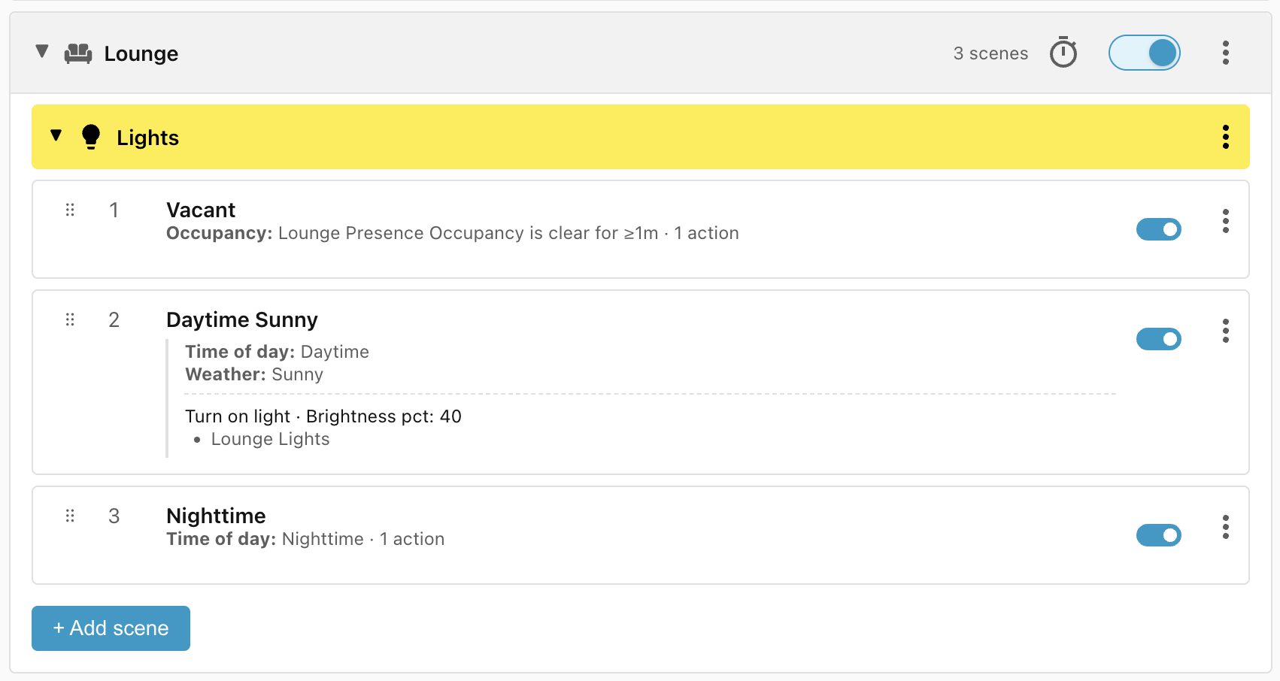Disable the Daytime Sunny scene toggle
The height and width of the screenshot is (681, 1280).
(x=1159, y=339)
